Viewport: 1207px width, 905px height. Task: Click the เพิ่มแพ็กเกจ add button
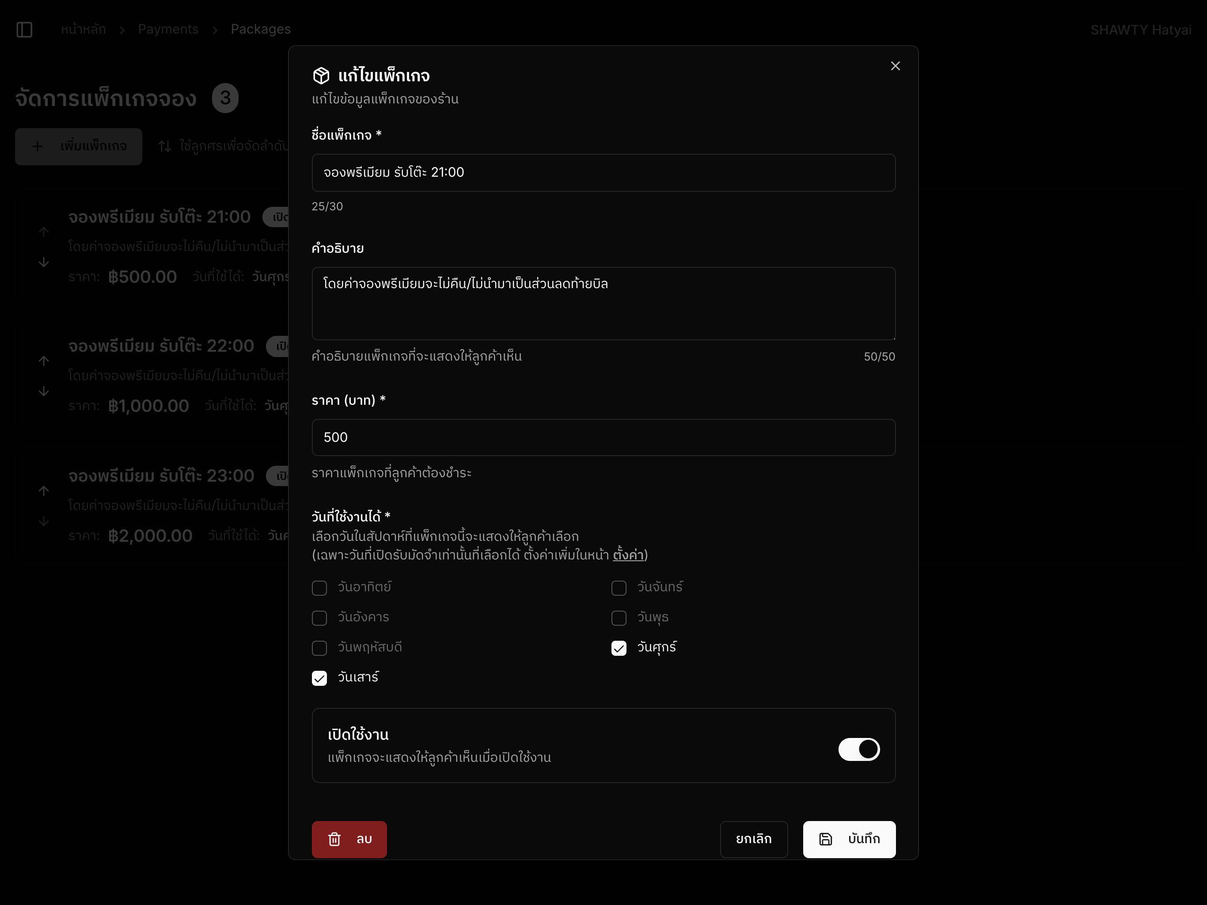pyautogui.click(x=79, y=146)
